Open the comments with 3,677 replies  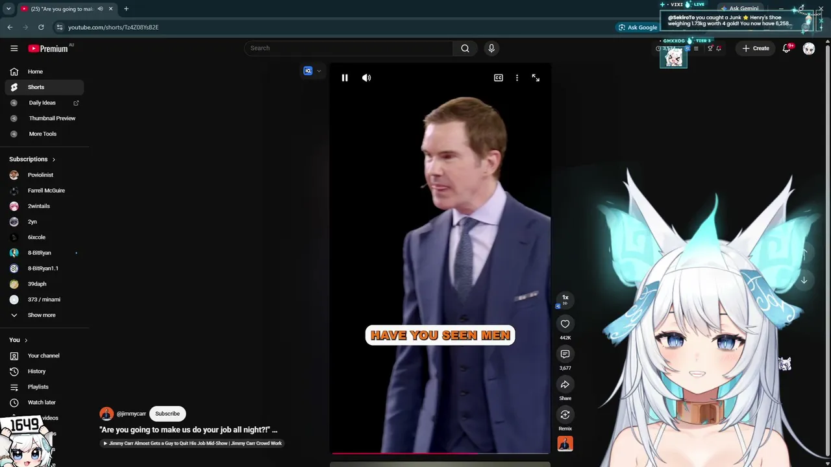pyautogui.click(x=565, y=354)
